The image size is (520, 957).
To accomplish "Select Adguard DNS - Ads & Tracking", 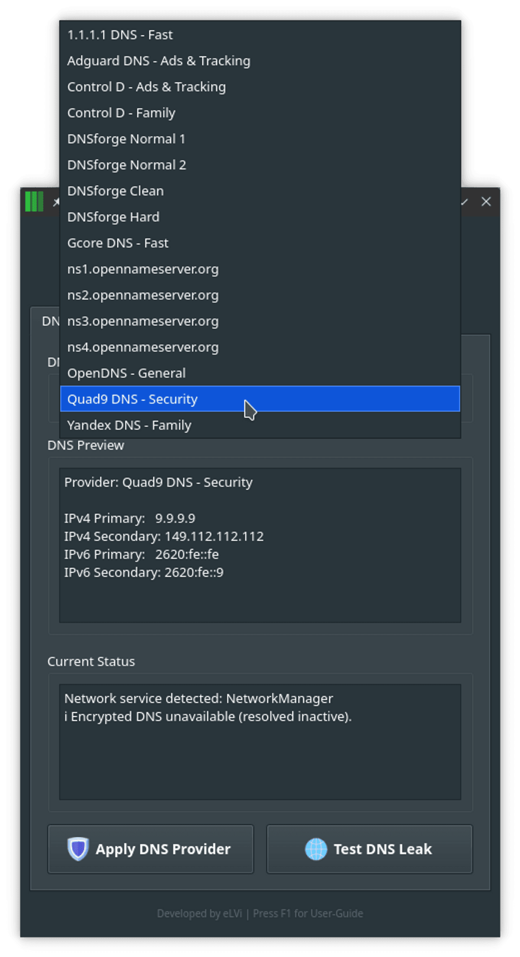I will point(159,61).
